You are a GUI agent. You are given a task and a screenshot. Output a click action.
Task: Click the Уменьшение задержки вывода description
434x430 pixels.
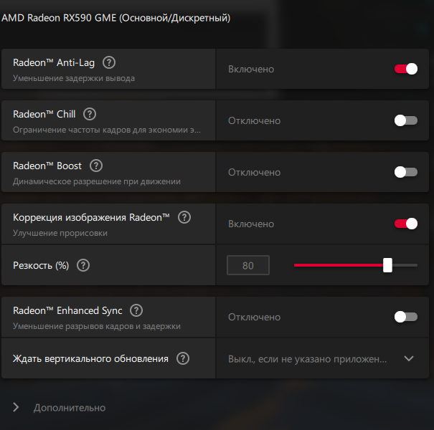pyautogui.click(x=74, y=78)
